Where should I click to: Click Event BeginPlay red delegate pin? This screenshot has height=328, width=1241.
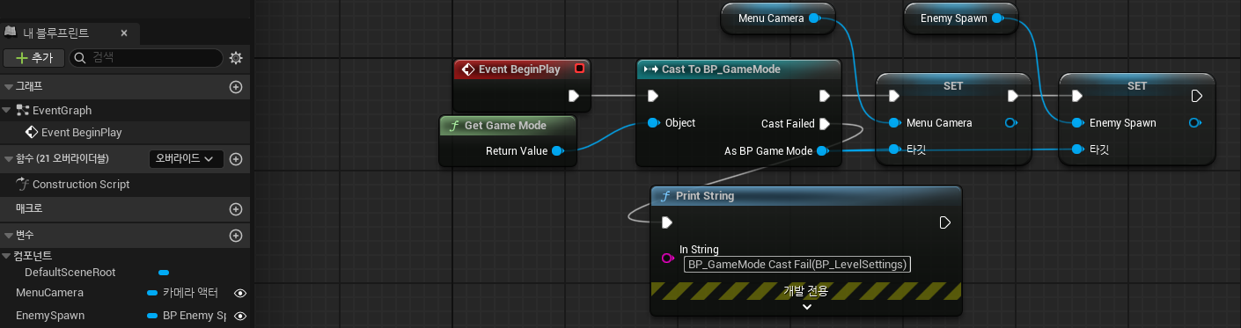tap(579, 69)
